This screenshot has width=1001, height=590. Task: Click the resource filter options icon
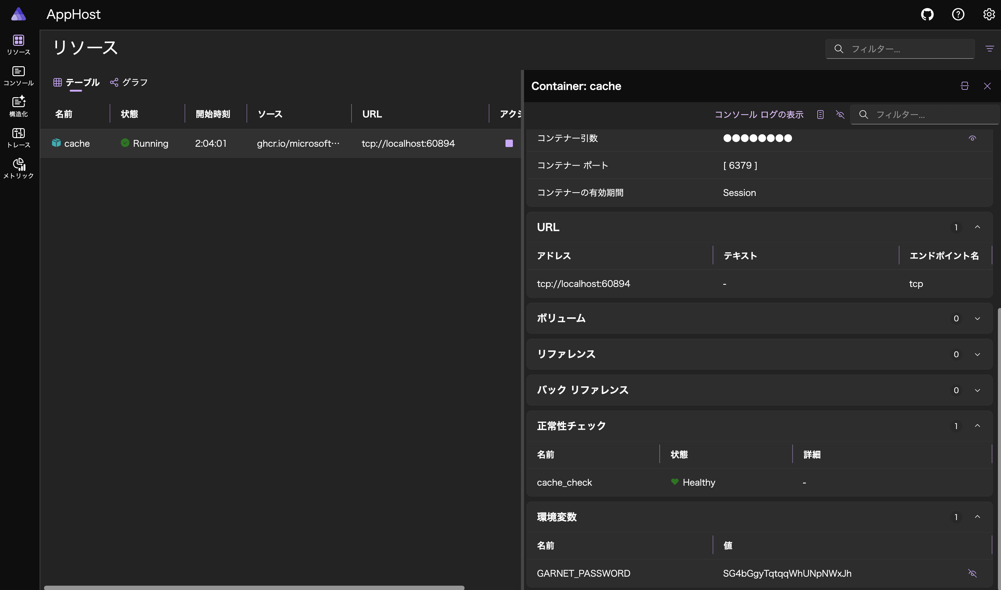(990, 49)
